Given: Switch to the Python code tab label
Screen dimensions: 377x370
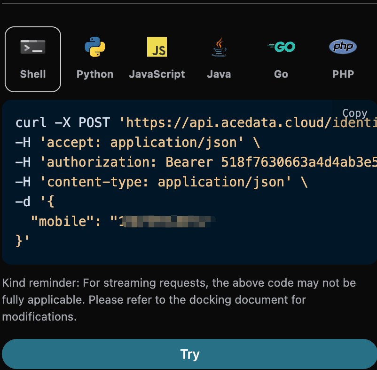Looking at the screenshot, I should 95,74.
